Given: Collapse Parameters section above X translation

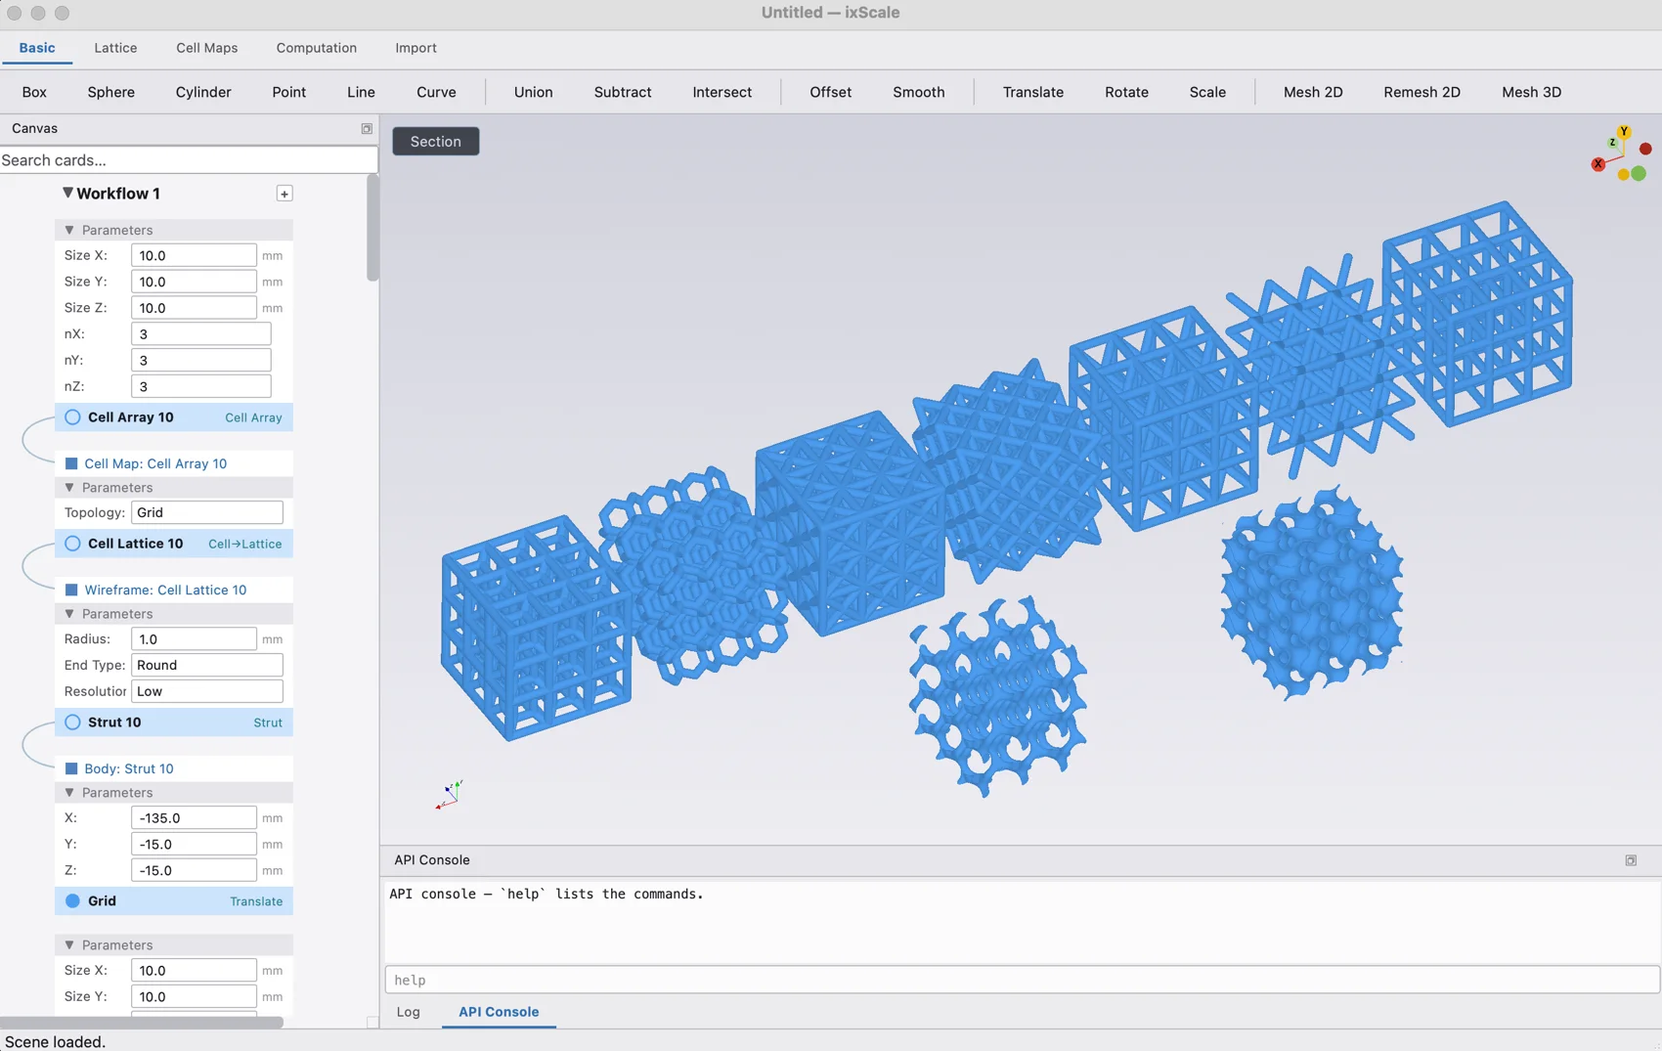Looking at the screenshot, I should (x=69, y=793).
